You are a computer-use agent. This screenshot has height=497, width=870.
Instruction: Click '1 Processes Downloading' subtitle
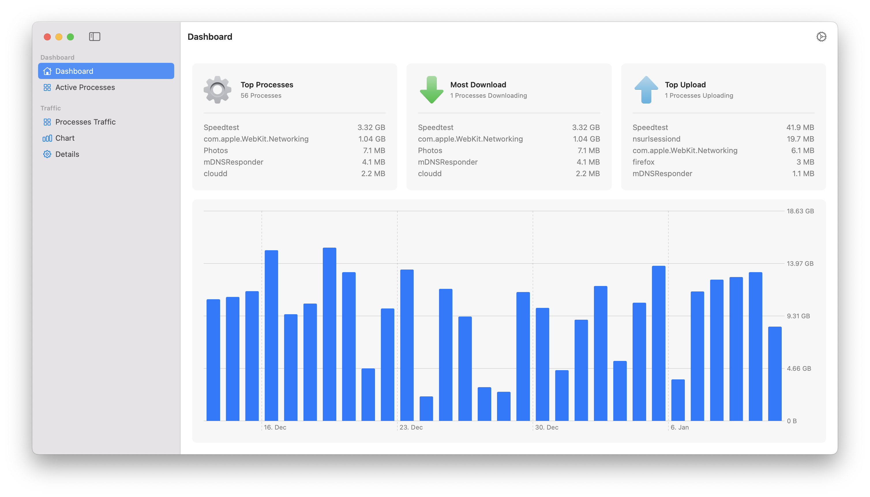click(488, 96)
